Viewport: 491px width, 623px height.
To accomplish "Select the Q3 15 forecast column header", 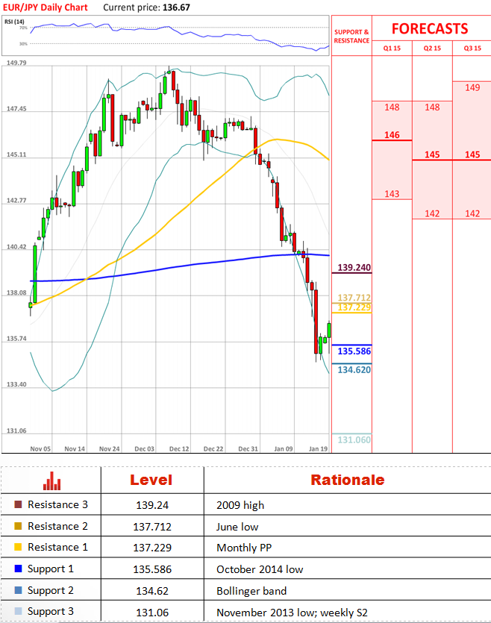I will coord(472,48).
